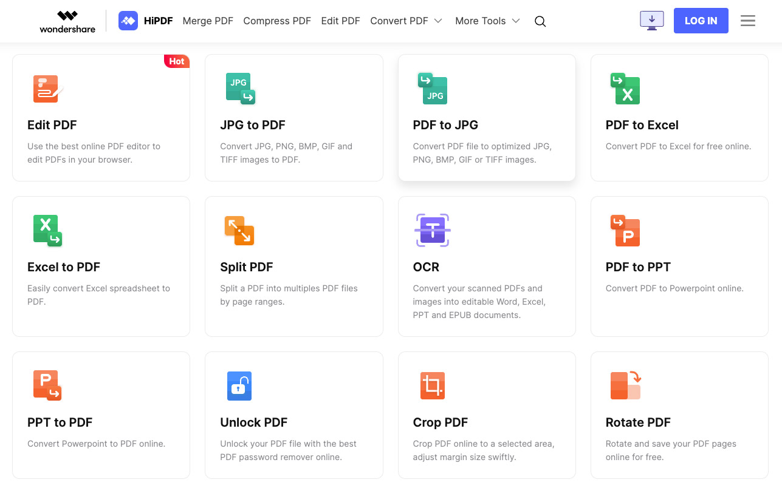Screen dimensions: 782x488
Task: Click 'Convert PDF to Powerpoint online' text
Action: pos(674,288)
